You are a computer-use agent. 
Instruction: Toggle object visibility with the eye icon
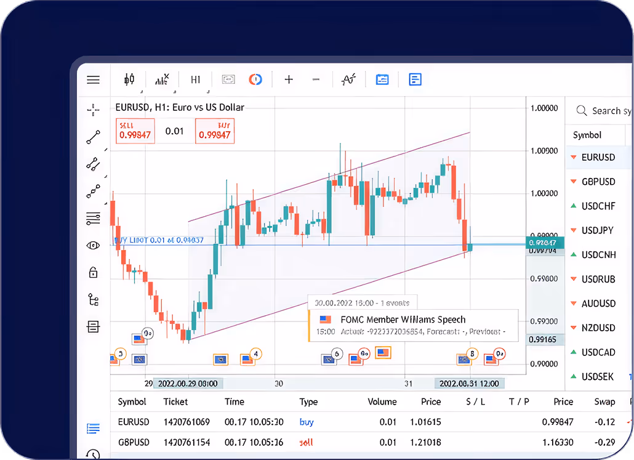(x=93, y=245)
